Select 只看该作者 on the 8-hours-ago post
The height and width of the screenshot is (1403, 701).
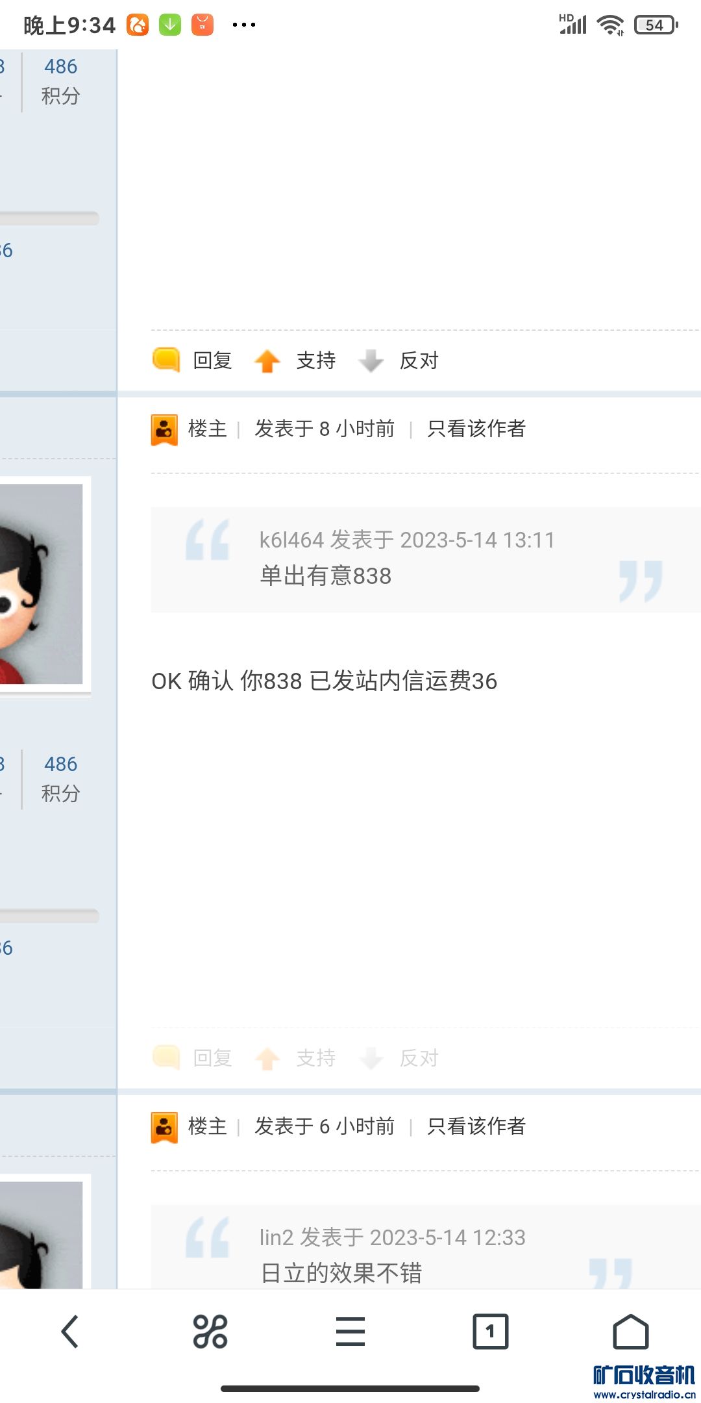[x=476, y=429]
